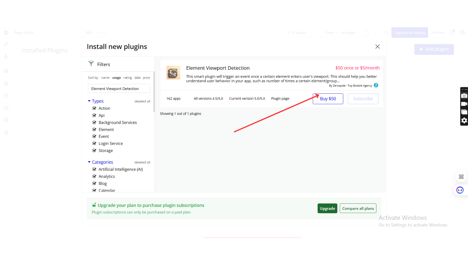Click the Upgrade to deploy button
The height and width of the screenshot is (264, 468).
pyautogui.click(x=409, y=33)
